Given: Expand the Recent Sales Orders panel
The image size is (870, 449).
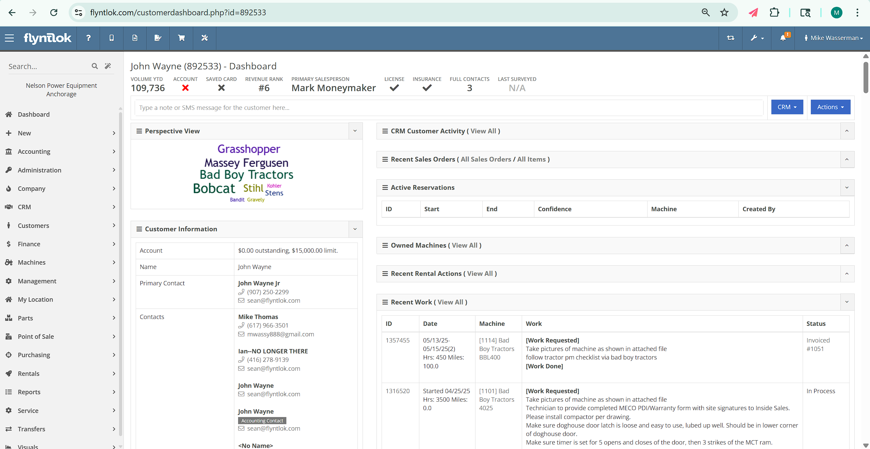Looking at the screenshot, I should [847, 159].
